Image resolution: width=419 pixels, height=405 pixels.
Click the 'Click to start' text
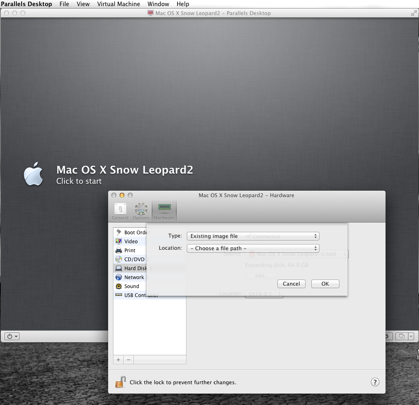click(79, 181)
